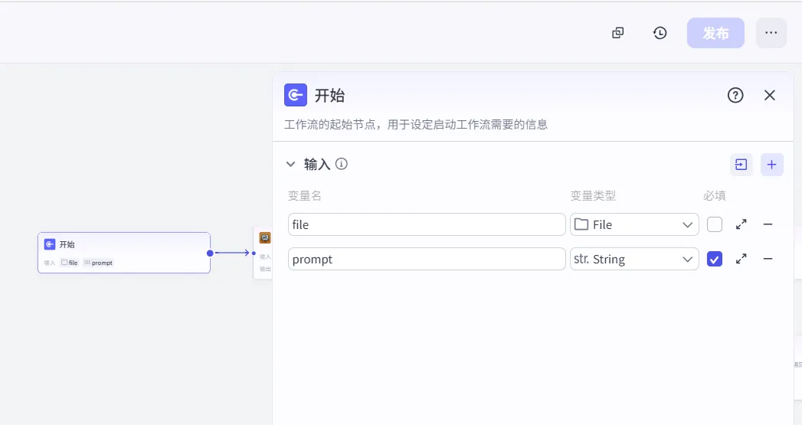Open the String variable type dropdown
The height and width of the screenshot is (425, 802).
pos(634,259)
